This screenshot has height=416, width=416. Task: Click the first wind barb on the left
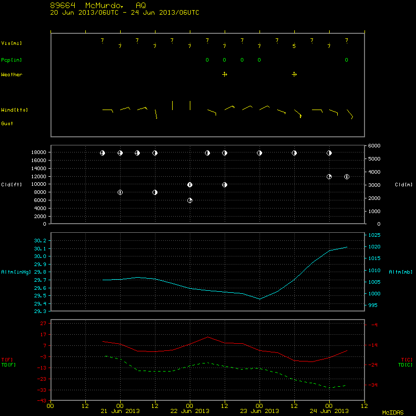108,111
